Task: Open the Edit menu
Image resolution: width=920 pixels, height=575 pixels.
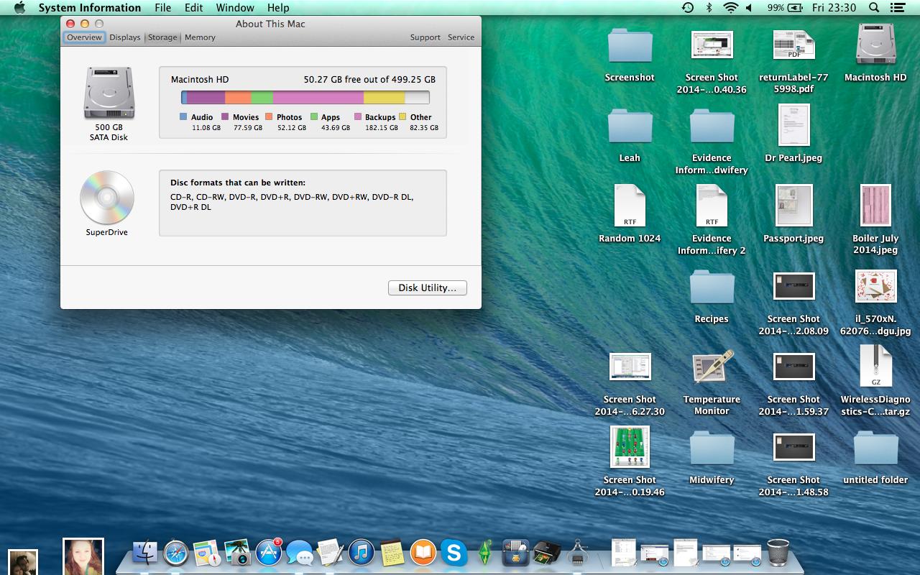Action: pyautogui.click(x=193, y=8)
